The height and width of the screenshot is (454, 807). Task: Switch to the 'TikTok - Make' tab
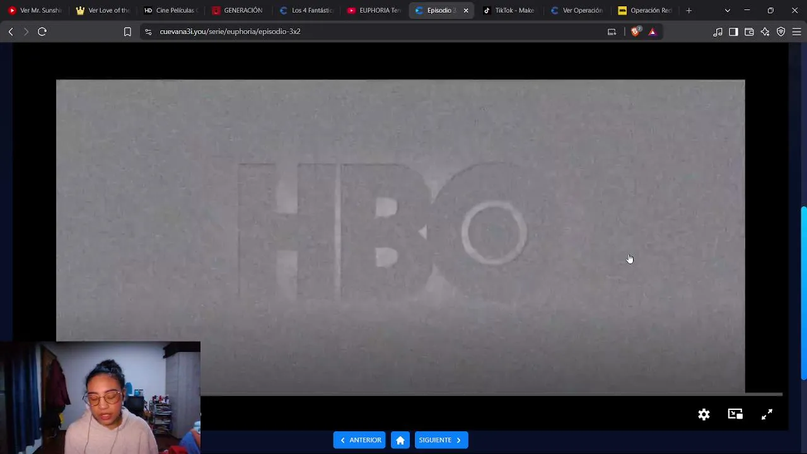509,10
